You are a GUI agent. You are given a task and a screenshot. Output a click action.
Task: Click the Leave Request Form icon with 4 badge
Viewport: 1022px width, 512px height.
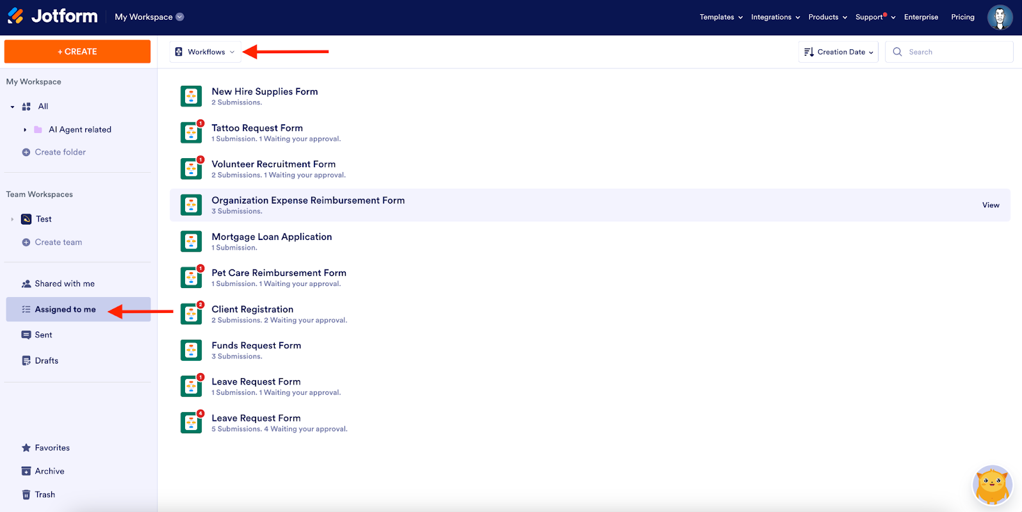click(x=191, y=422)
